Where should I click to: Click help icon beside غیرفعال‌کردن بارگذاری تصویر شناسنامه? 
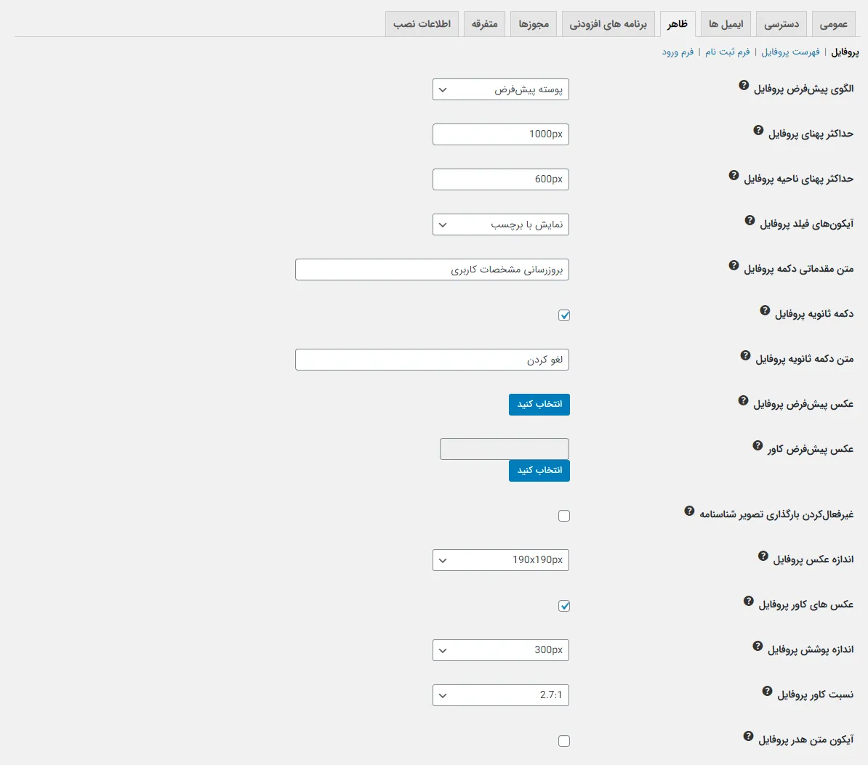[689, 511]
